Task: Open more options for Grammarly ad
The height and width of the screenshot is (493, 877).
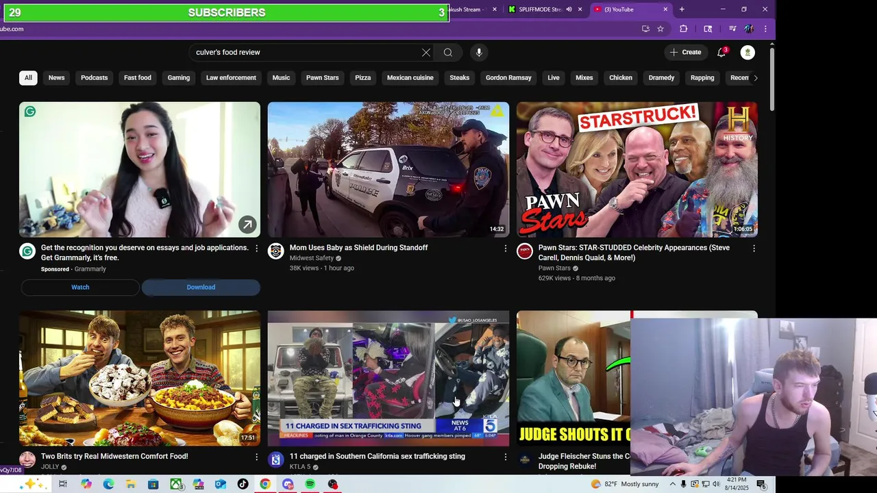Action: 257,249
